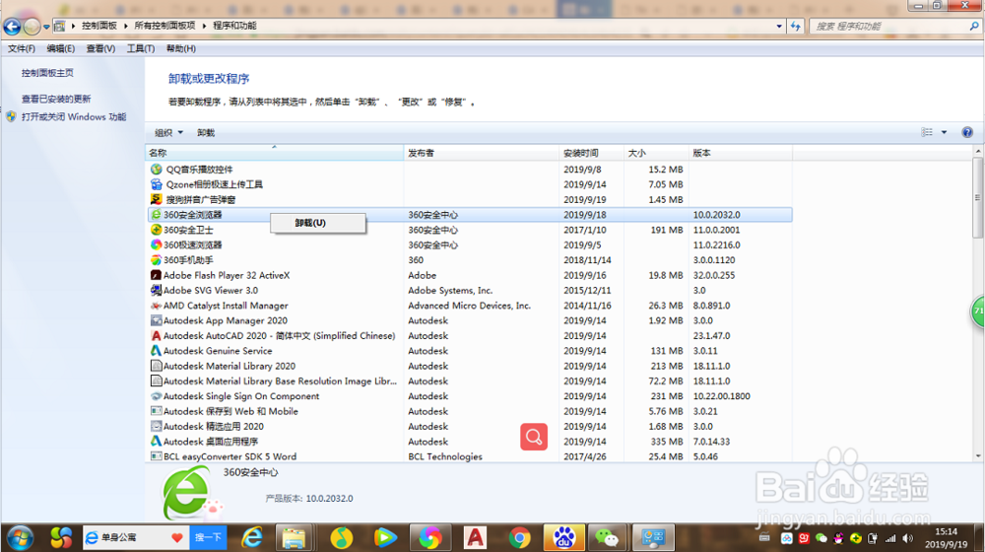Select the Autodesk Material Library 2020 row
Screen dimensions: 985x552
click(x=469, y=366)
